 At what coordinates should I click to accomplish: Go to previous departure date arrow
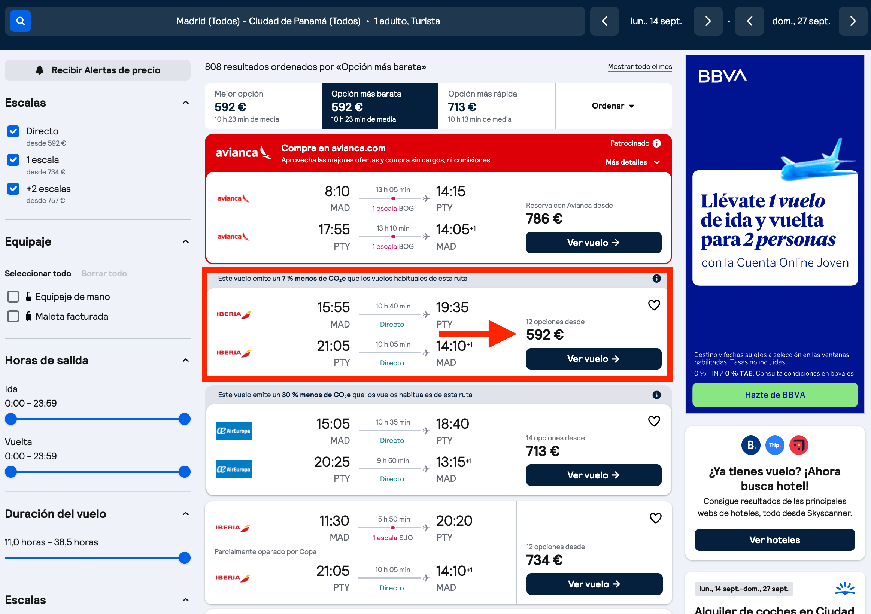click(x=604, y=21)
